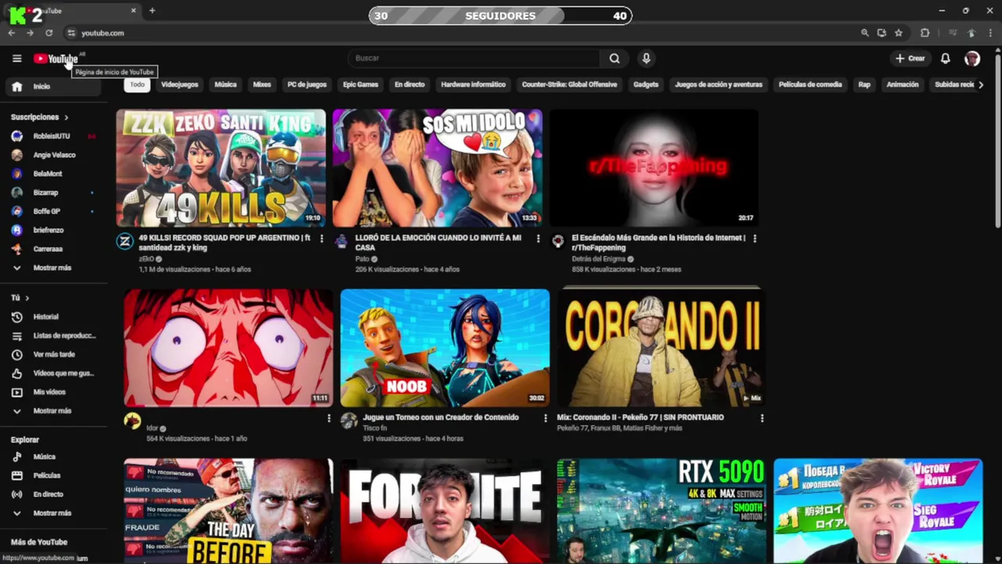Select the Todo filter chip
Viewport: 1002px width, 564px height.
pos(137,85)
